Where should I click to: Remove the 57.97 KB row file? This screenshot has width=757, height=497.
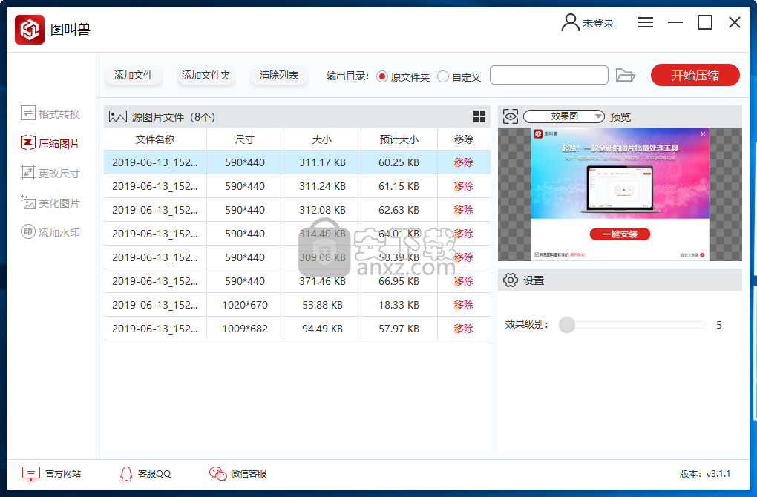click(x=463, y=329)
